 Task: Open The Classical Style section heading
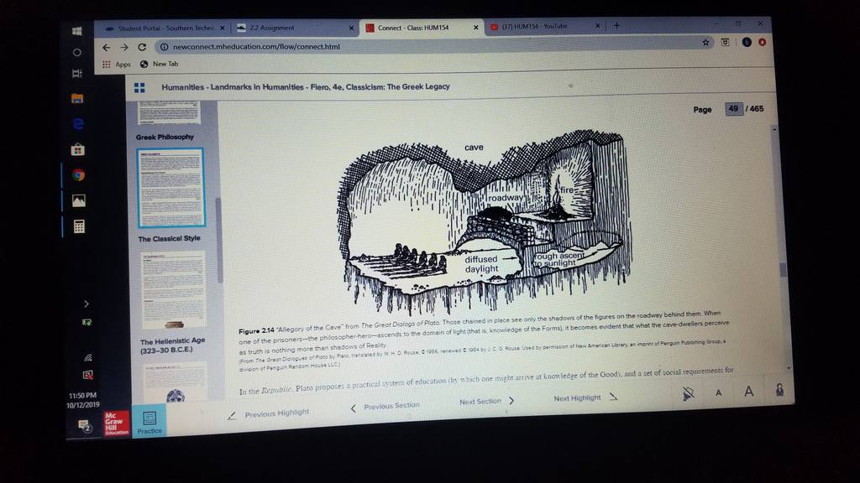point(170,239)
